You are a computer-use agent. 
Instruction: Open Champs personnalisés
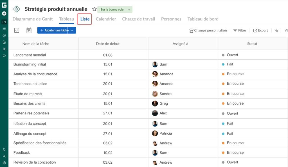pyautogui.click(x=208, y=30)
